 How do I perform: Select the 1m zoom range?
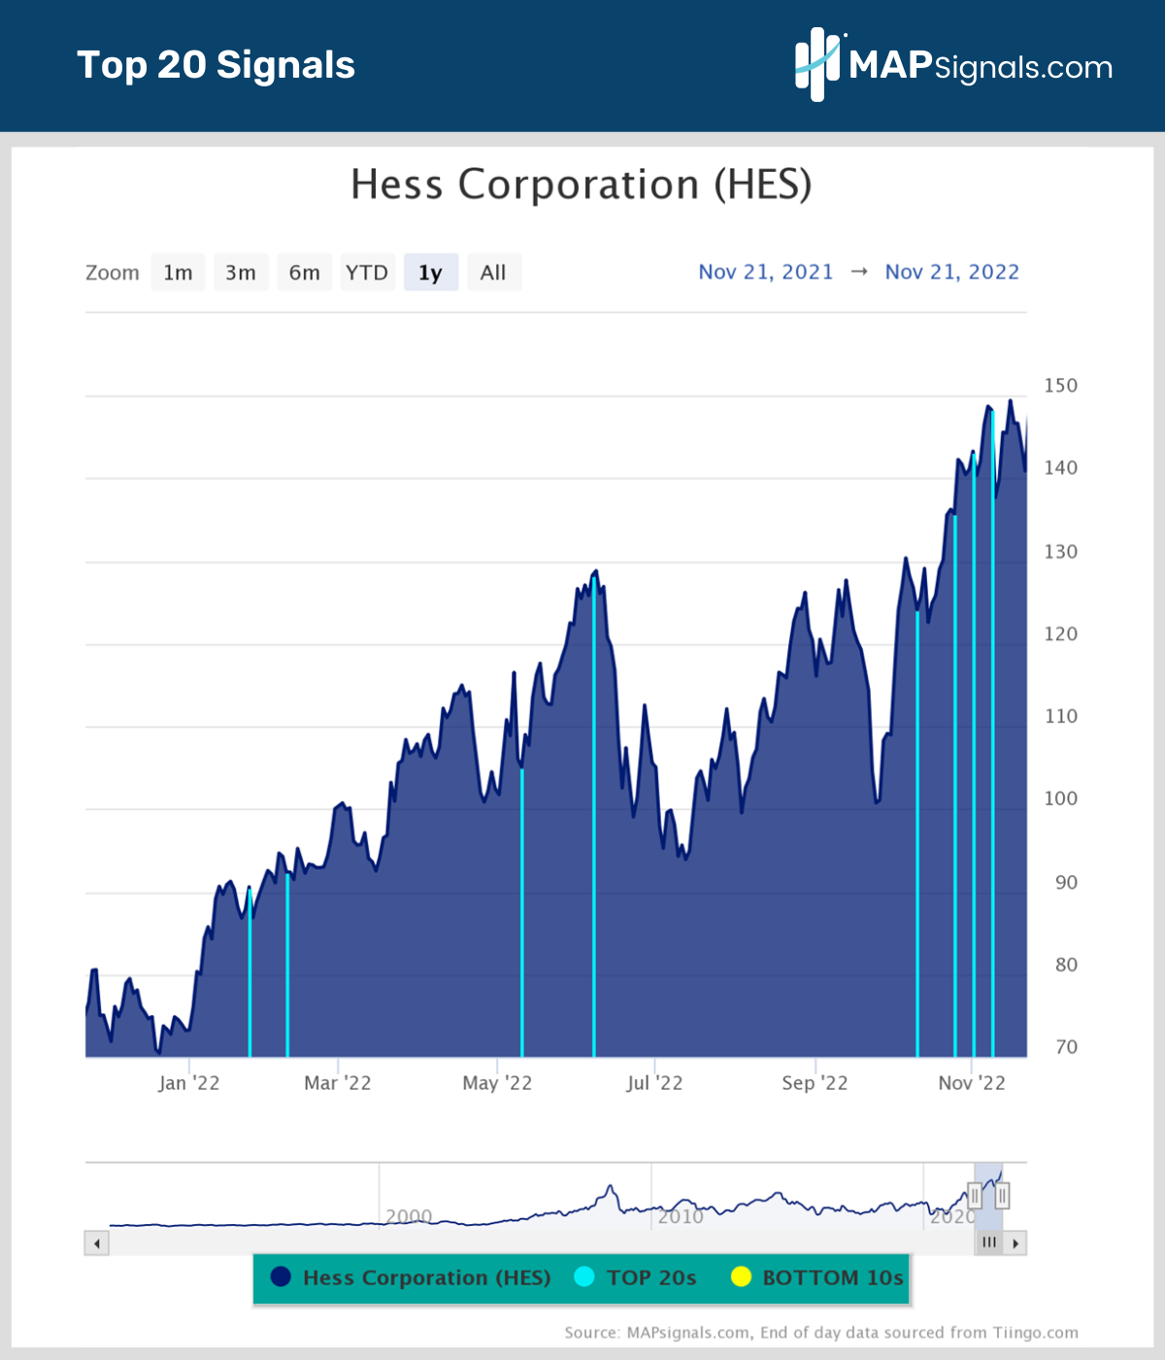178,273
